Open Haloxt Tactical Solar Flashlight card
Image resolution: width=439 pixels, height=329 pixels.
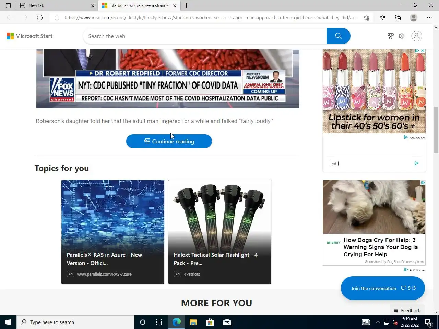tap(220, 232)
